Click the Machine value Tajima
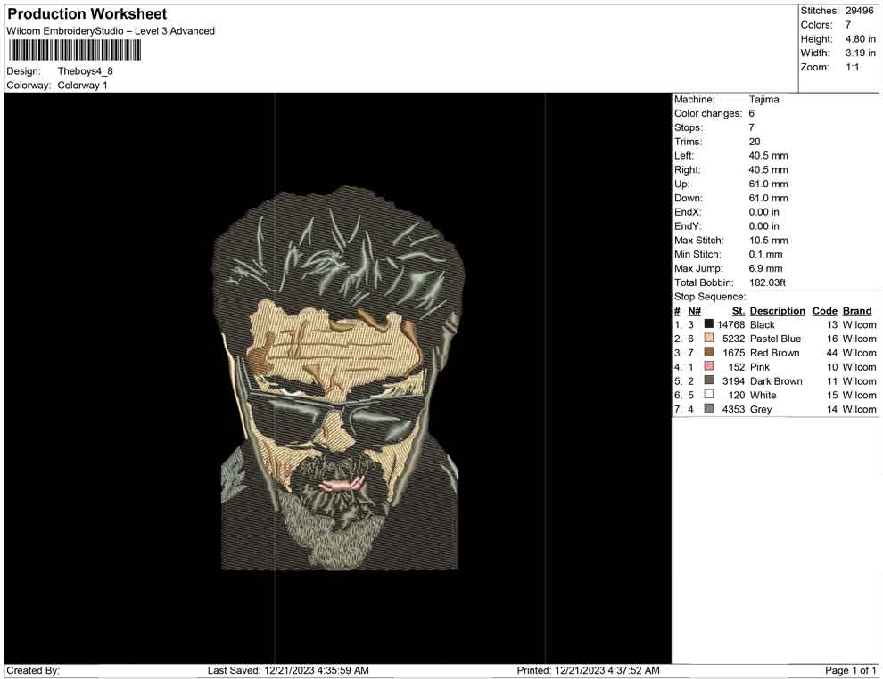883x679 pixels. pos(763,100)
